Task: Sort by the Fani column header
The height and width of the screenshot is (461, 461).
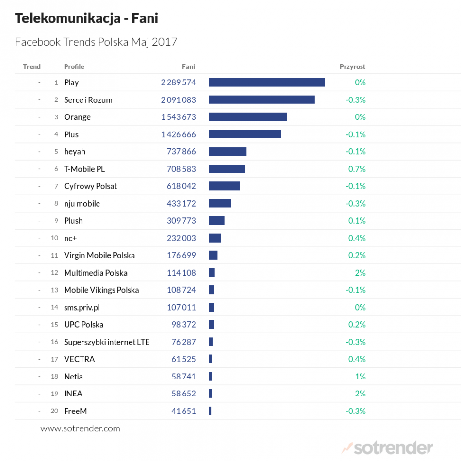Action: (x=188, y=66)
